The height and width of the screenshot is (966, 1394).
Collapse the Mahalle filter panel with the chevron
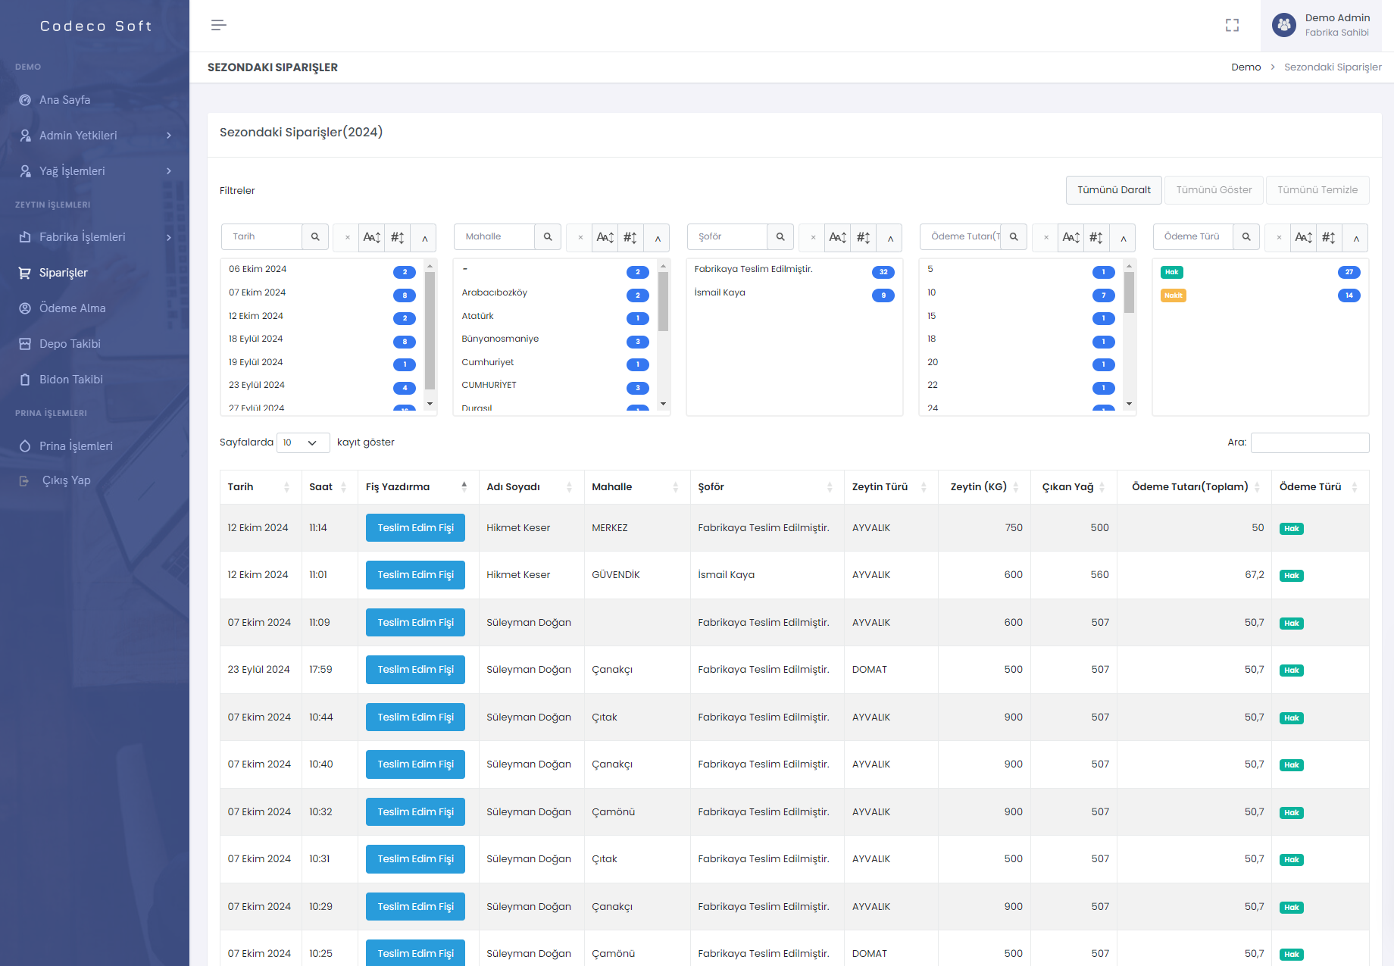pyautogui.click(x=658, y=237)
